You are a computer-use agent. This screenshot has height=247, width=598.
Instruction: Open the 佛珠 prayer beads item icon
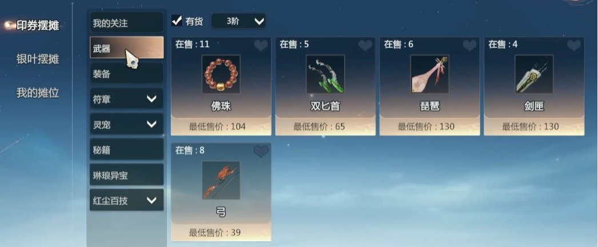pyautogui.click(x=221, y=74)
